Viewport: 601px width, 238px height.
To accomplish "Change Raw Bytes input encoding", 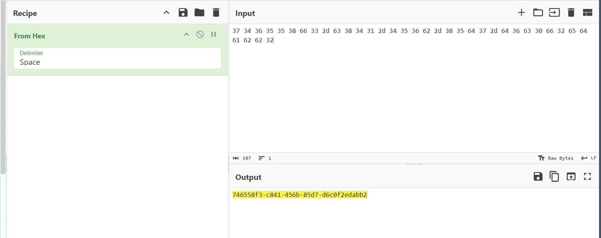I will pyautogui.click(x=556, y=158).
